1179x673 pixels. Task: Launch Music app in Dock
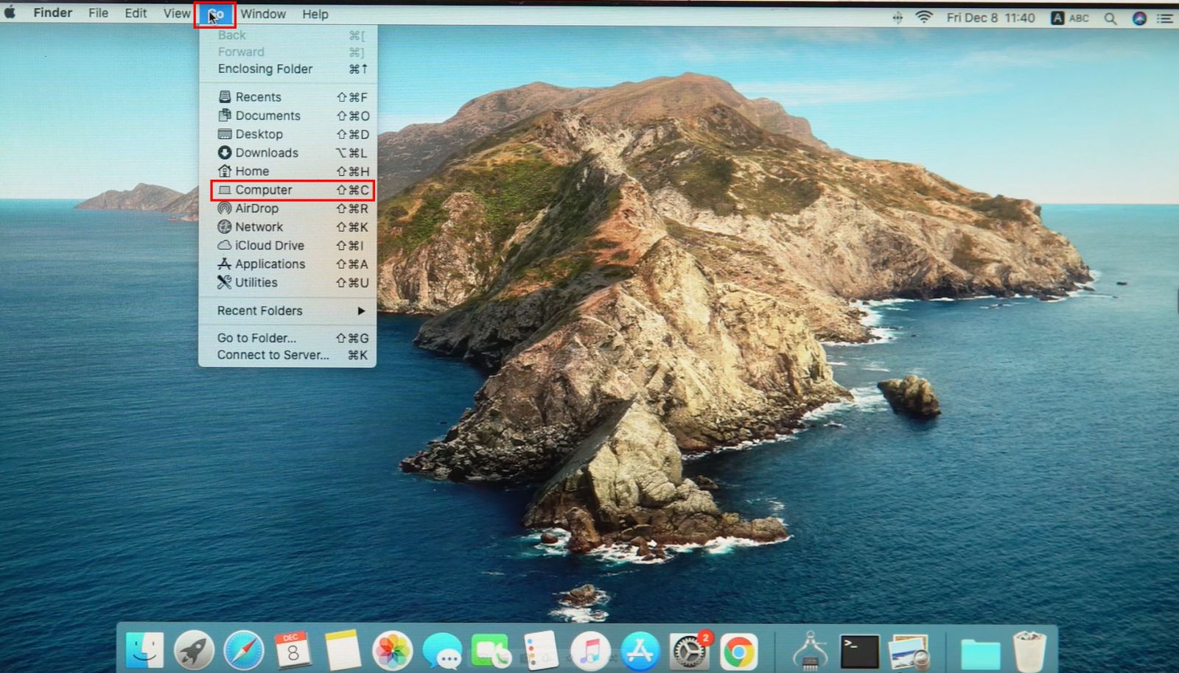(x=590, y=651)
